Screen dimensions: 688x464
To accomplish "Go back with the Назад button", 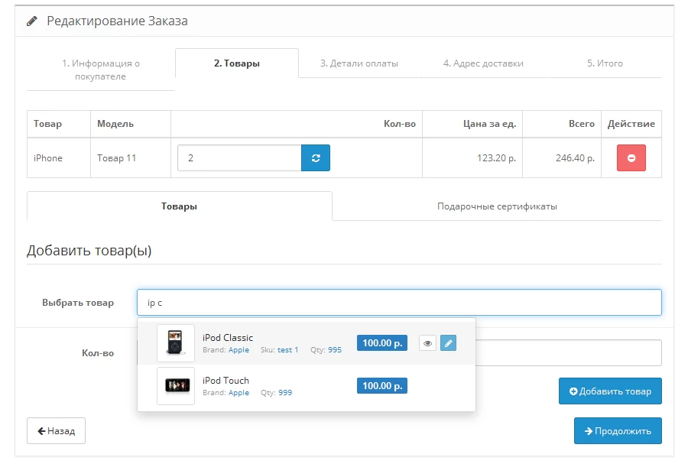I will coord(56,431).
